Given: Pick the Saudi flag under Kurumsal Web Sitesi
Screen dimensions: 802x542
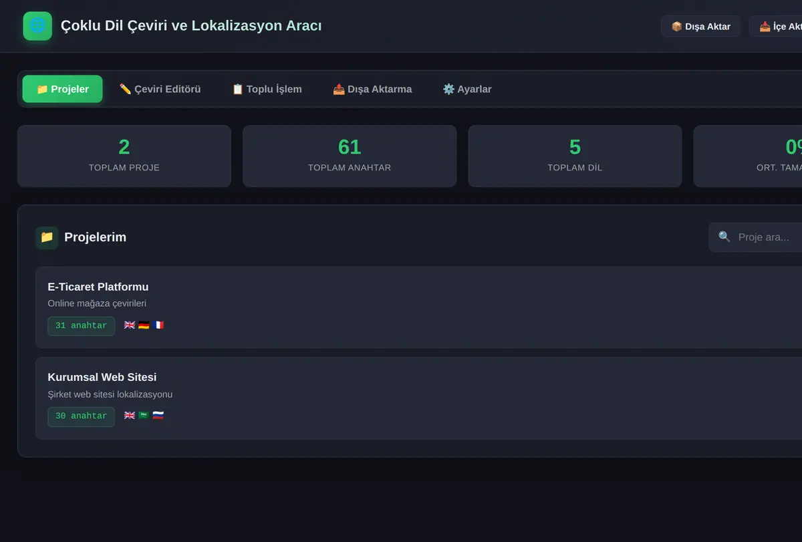Looking at the screenshot, I should (144, 416).
